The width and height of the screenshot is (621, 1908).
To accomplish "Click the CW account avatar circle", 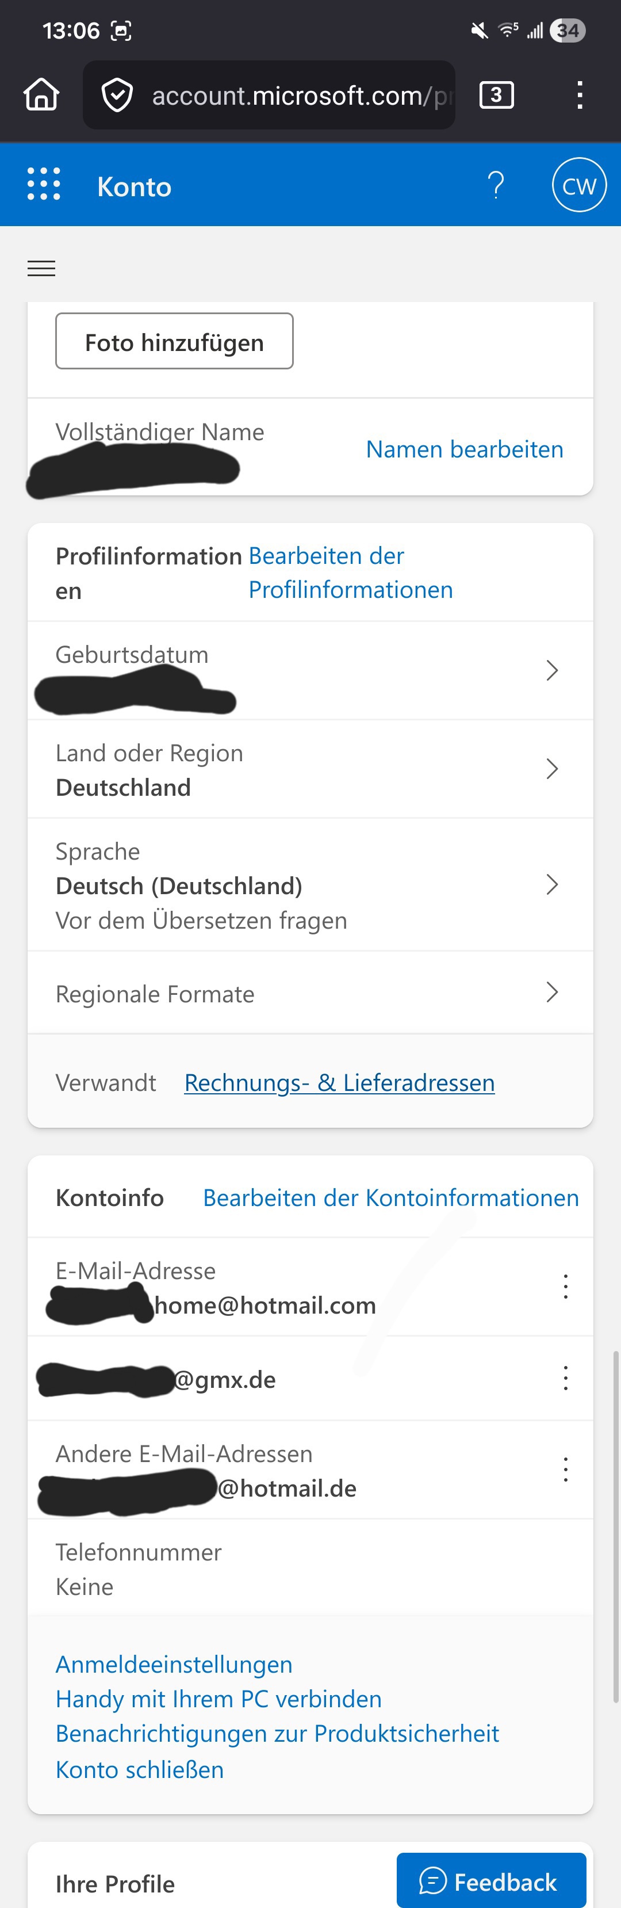I will [580, 185].
